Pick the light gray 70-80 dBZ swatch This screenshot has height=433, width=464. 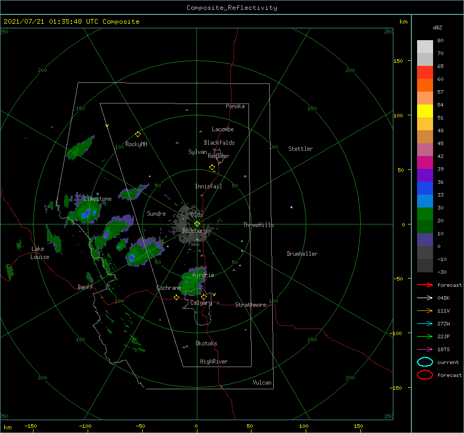pyautogui.click(x=425, y=47)
